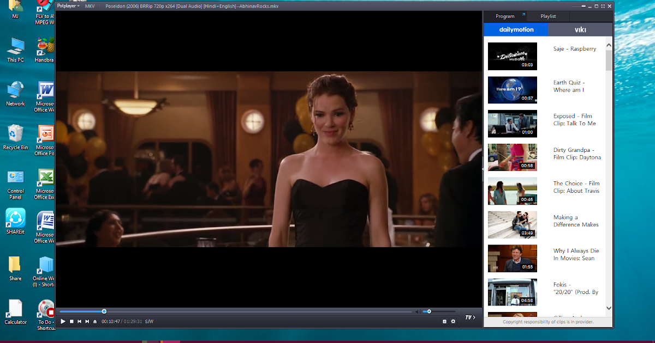Click "Dirty Grandpa - Film Clip: Daytona" title
This screenshot has height=343, width=655.
(577, 154)
